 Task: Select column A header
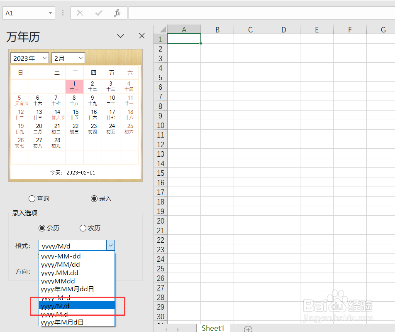tap(184, 30)
